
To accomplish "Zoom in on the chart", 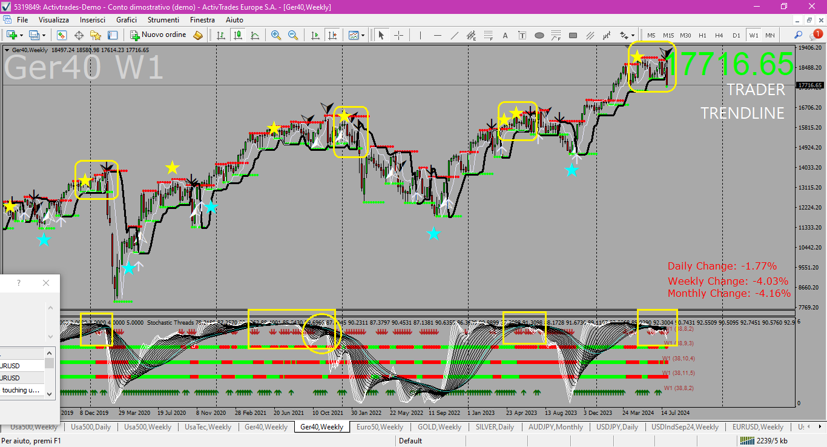I will tap(276, 35).
